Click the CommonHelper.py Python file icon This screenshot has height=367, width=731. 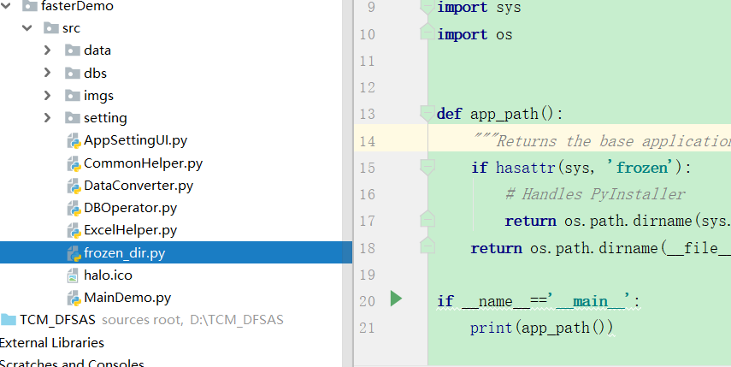(x=74, y=163)
